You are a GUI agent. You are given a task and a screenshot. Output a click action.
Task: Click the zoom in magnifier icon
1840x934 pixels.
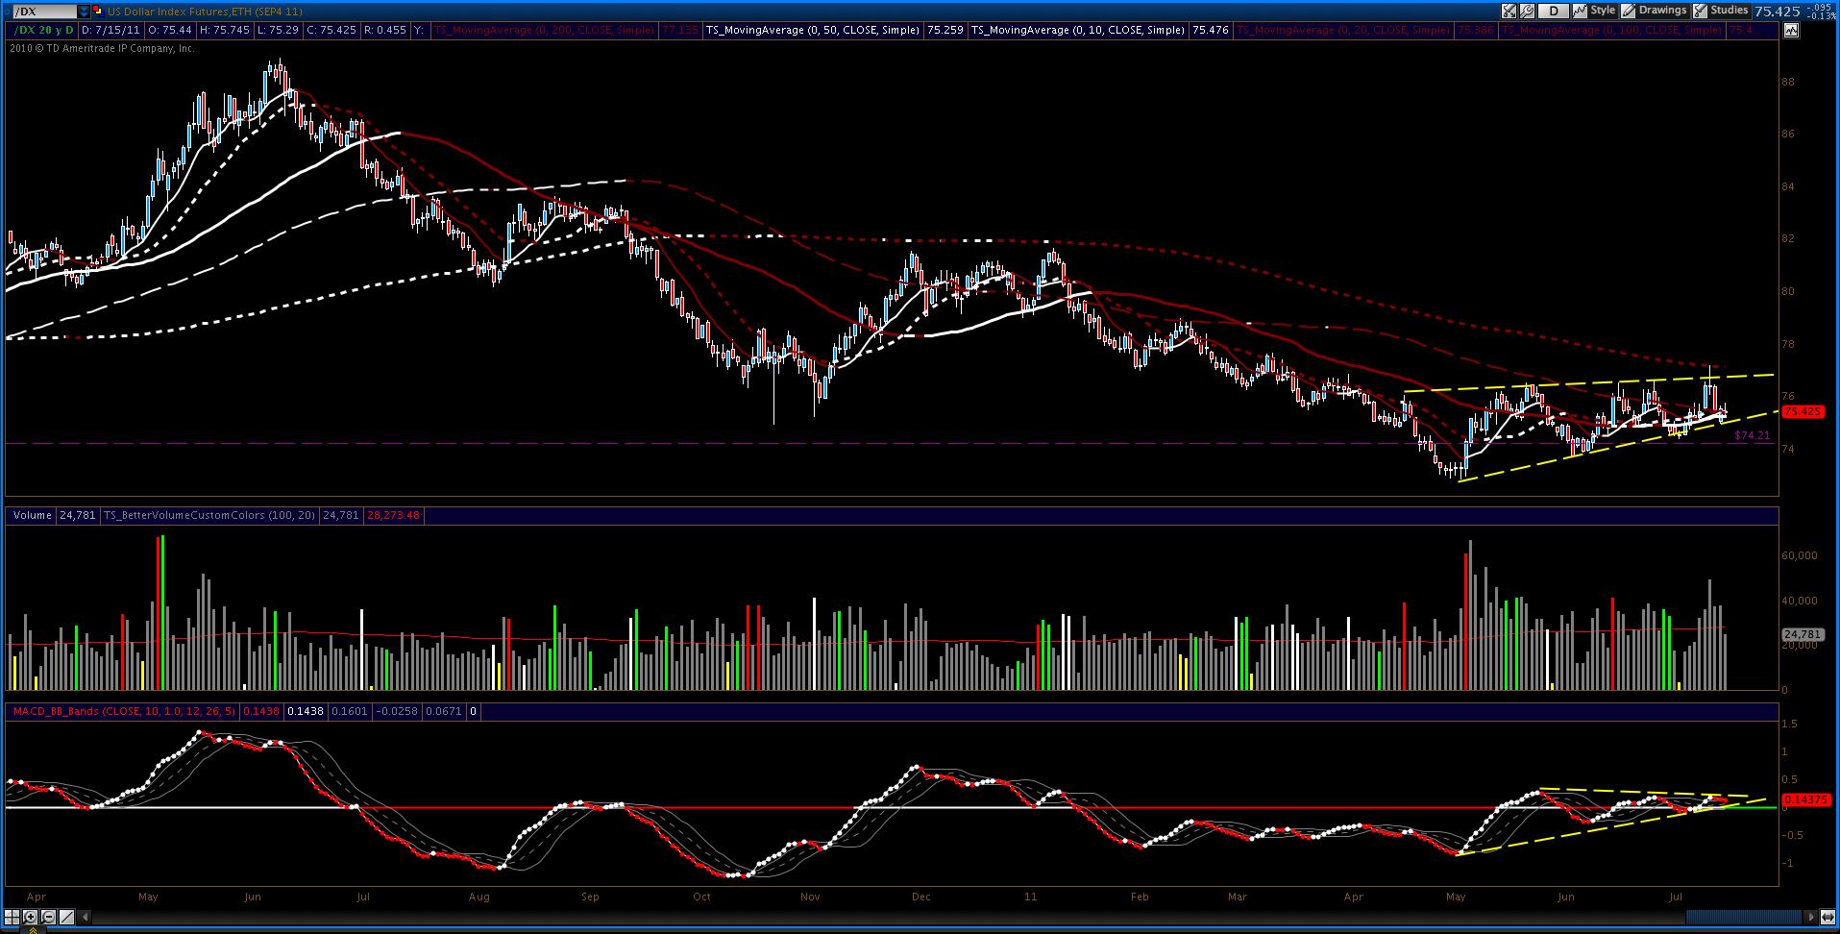pos(31,917)
